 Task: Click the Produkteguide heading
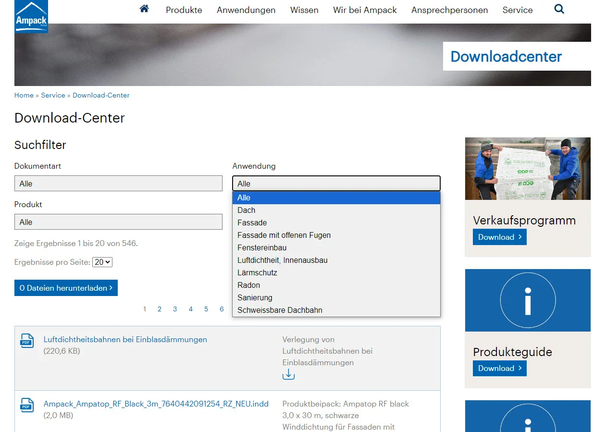pyautogui.click(x=512, y=352)
